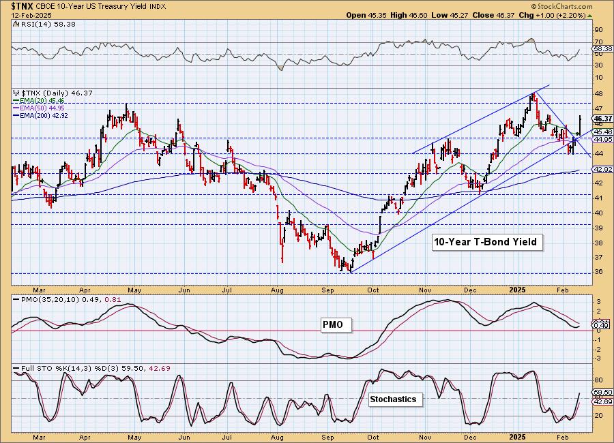Click the Aug label under the price panel
This screenshot has width=614, height=443.
277,290
